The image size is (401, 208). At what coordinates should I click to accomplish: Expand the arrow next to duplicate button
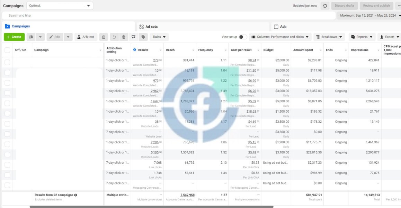coord(40,37)
